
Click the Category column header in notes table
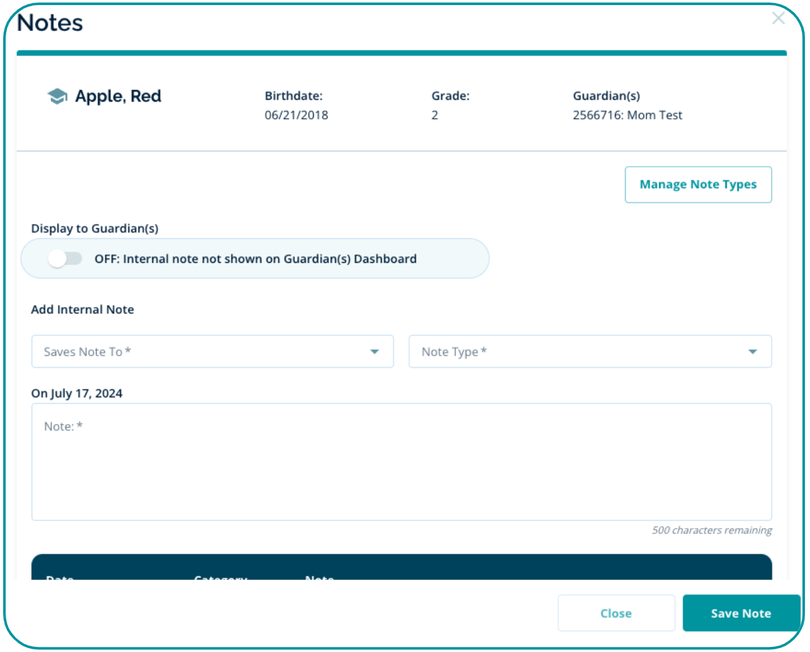(x=220, y=577)
